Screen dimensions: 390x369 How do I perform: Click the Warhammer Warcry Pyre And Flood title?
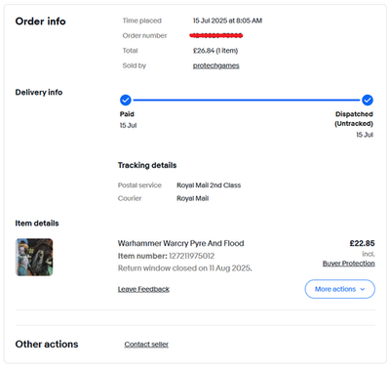[181, 243]
